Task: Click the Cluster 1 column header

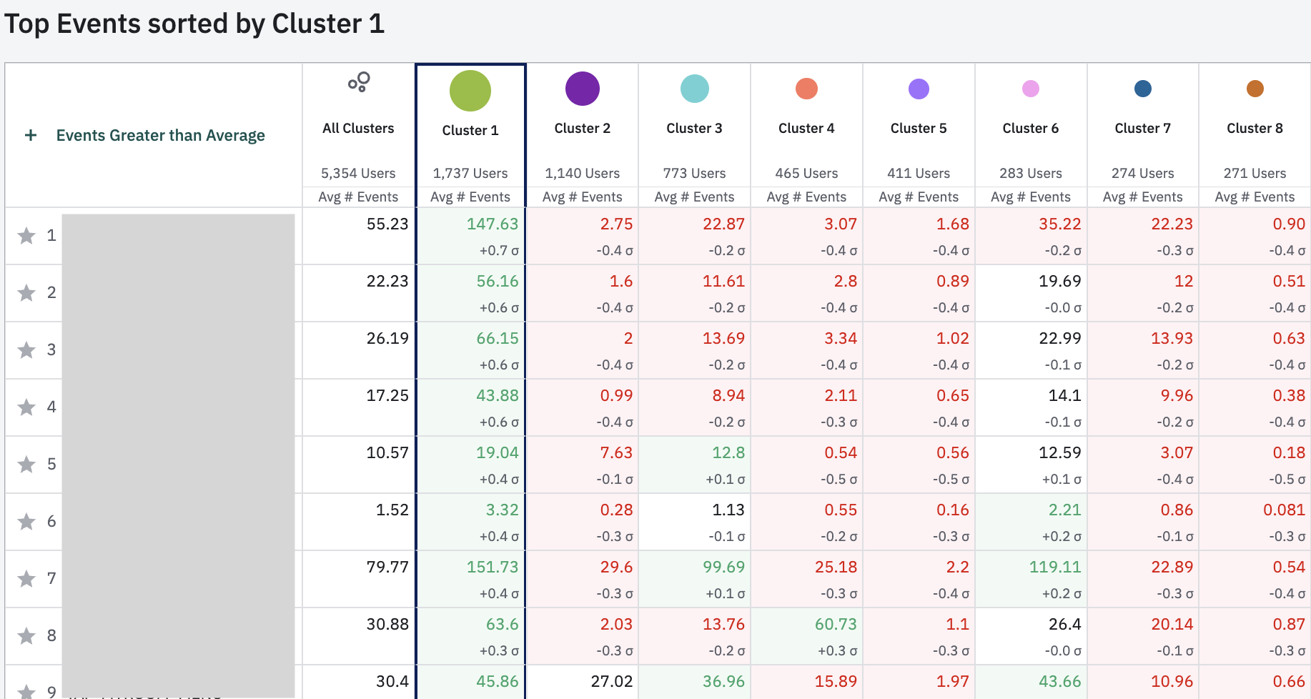Action: click(x=470, y=131)
